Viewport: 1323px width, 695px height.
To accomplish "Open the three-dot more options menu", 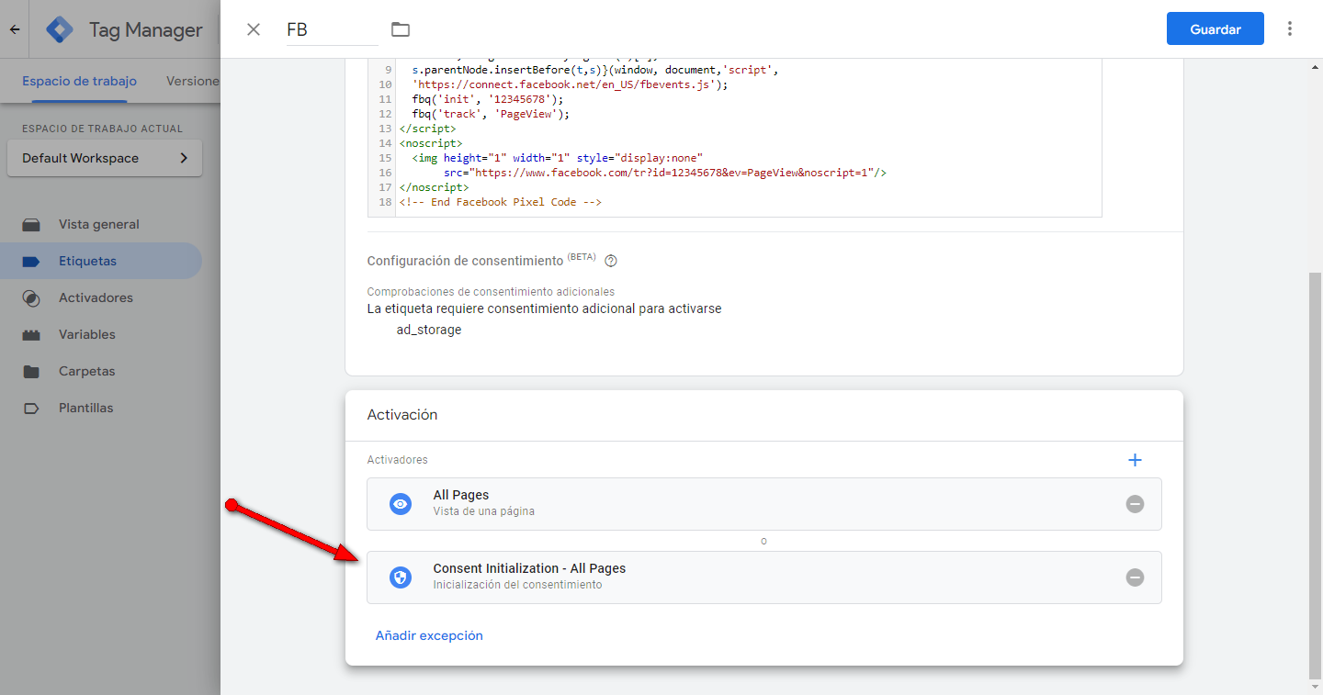I will (x=1290, y=29).
